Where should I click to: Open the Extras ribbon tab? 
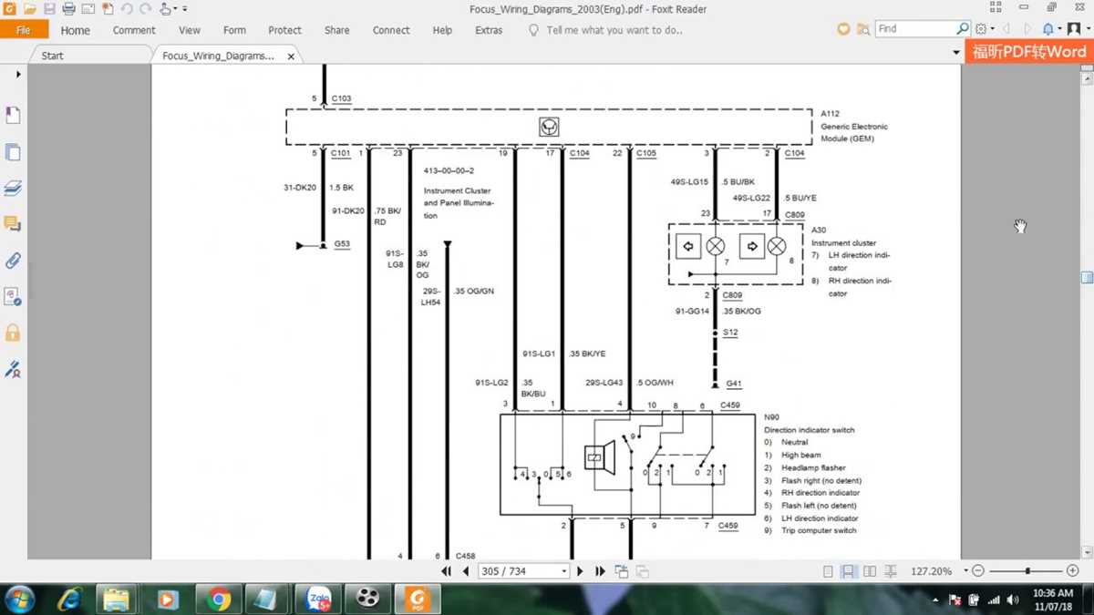coord(489,30)
